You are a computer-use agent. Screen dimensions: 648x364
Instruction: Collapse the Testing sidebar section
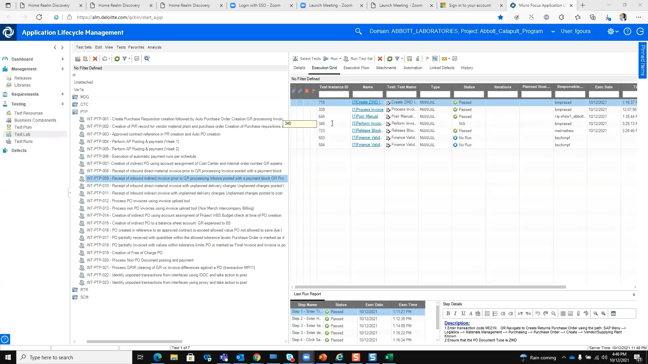click(62, 104)
